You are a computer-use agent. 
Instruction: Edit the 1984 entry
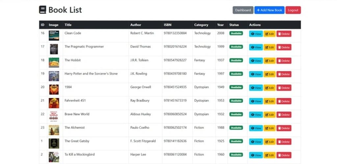pos(270,87)
